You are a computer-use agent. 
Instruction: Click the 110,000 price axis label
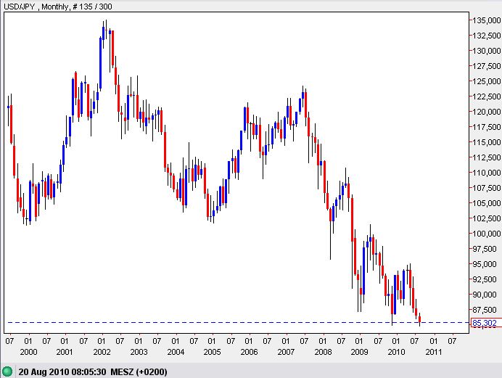[487, 173]
